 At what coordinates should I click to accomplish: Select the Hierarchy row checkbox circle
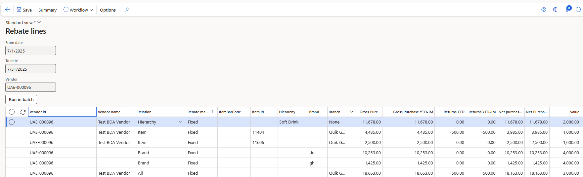pos(12,122)
